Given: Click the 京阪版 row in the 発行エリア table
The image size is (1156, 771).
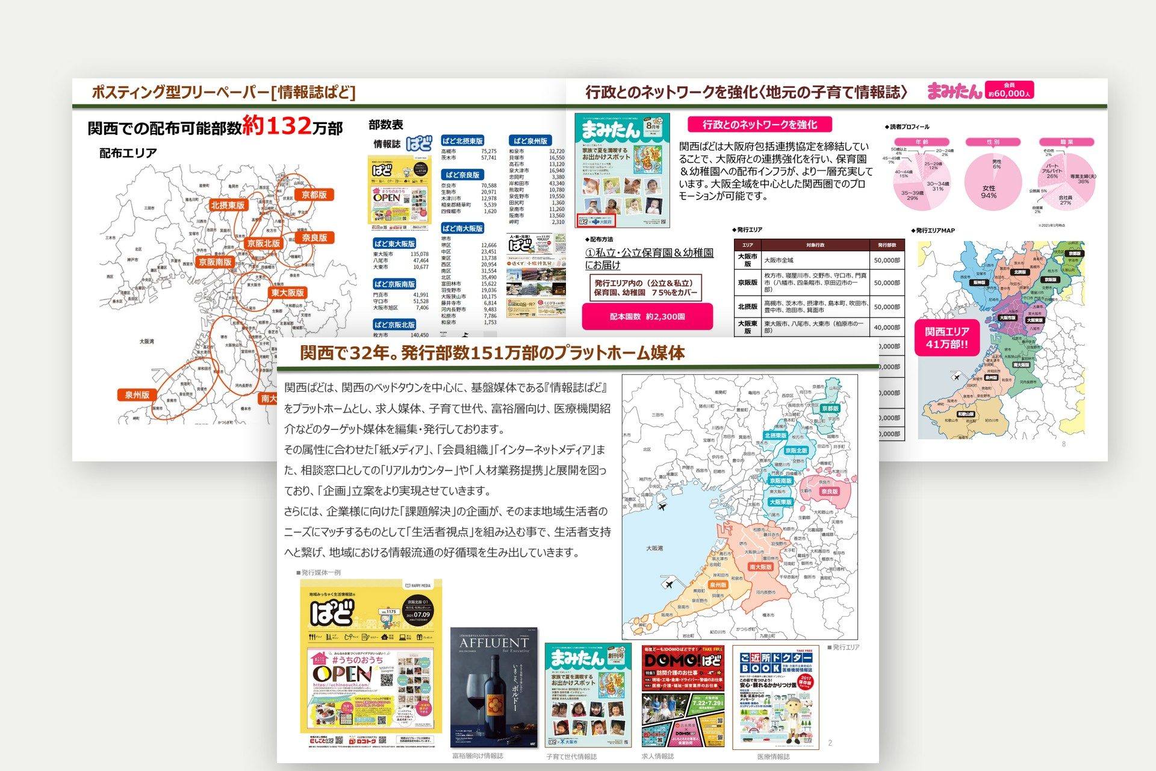Looking at the screenshot, I should [x=819, y=282].
